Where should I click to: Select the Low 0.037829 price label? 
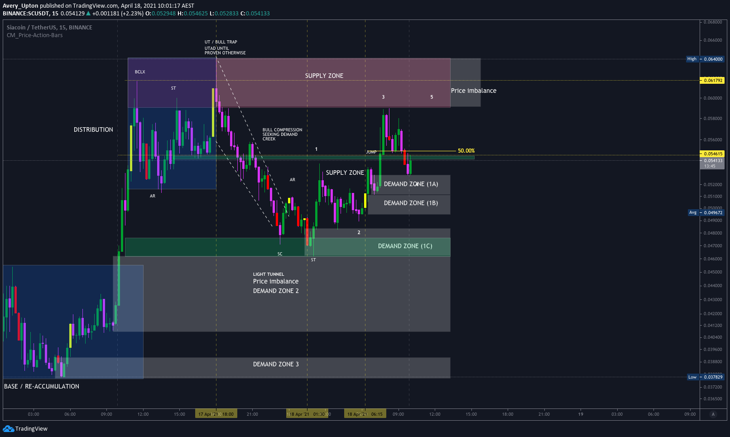click(x=706, y=377)
